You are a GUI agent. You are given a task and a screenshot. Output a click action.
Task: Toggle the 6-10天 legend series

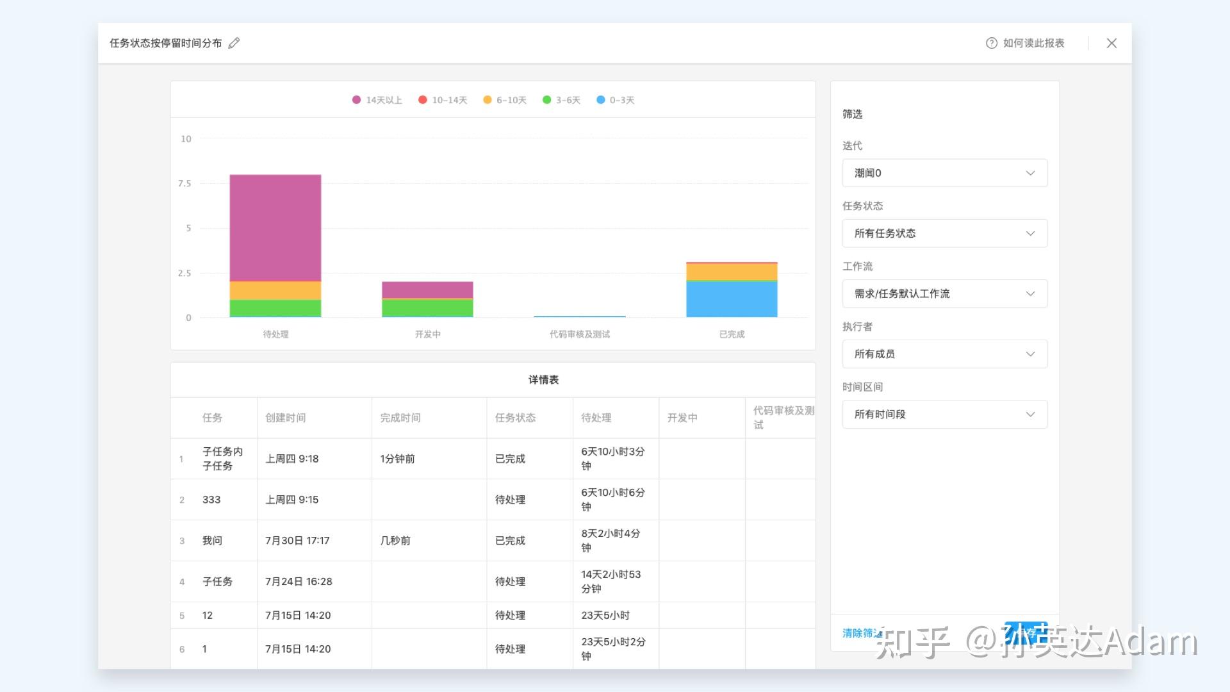pyautogui.click(x=505, y=100)
